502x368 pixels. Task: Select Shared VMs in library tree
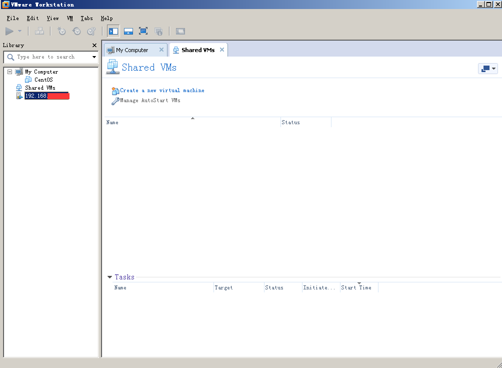pos(40,88)
